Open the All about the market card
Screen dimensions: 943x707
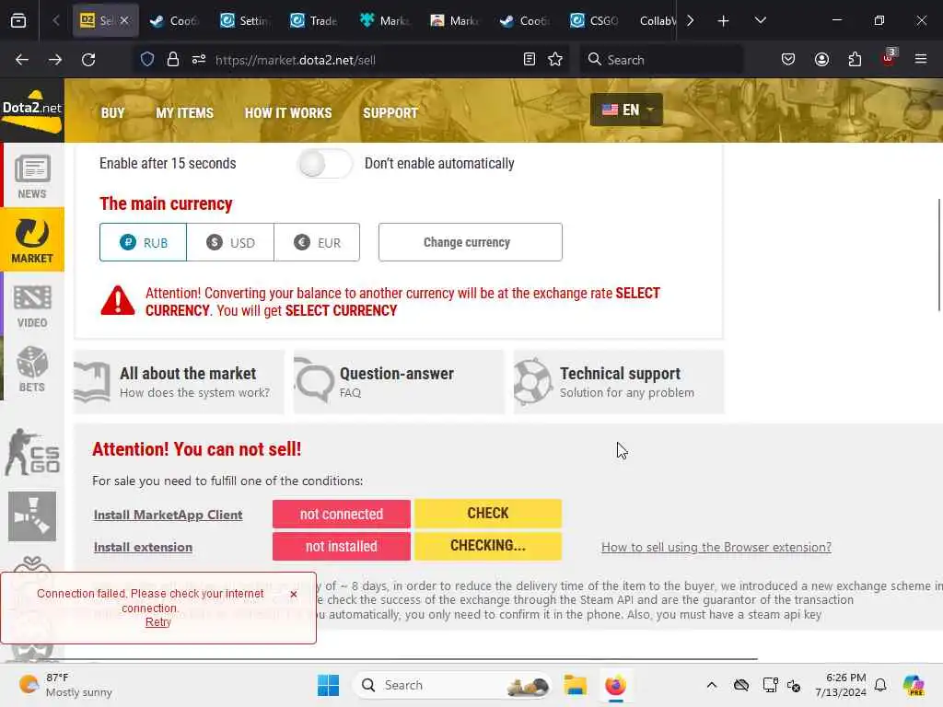click(x=179, y=382)
